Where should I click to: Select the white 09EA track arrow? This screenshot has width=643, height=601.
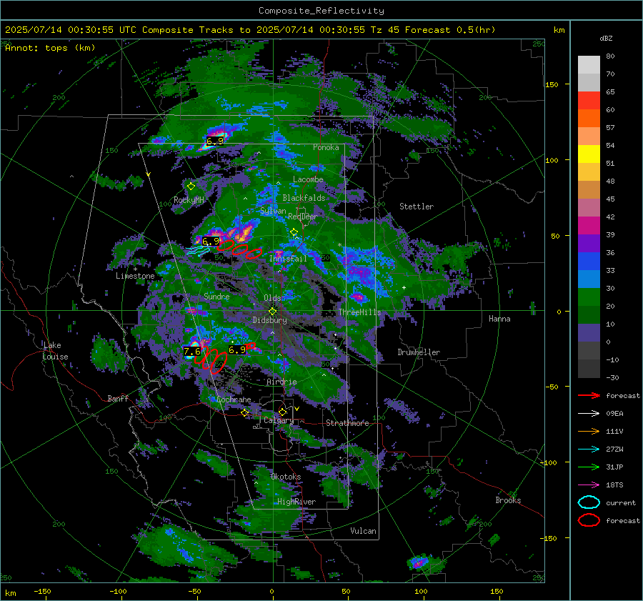pos(589,413)
